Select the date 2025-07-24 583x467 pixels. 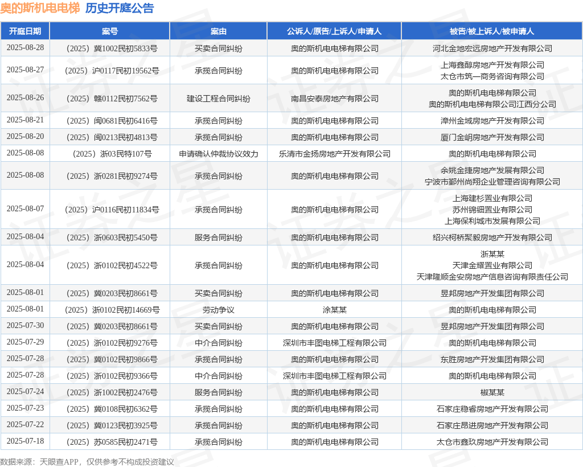[25, 391]
